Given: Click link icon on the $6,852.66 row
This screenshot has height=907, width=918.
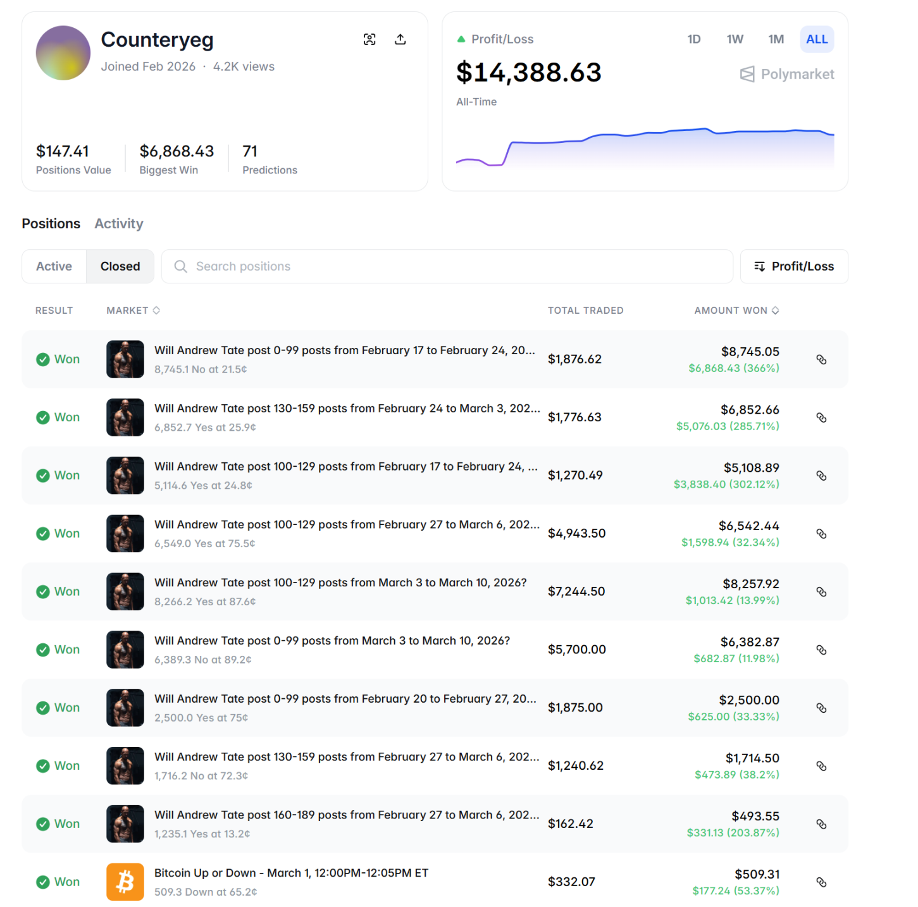Looking at the screenshot, I should click(x=821, y=417).
